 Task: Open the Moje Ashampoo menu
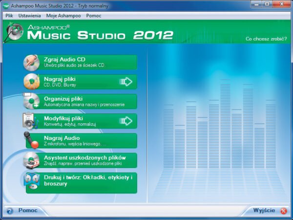pos(64,16)
